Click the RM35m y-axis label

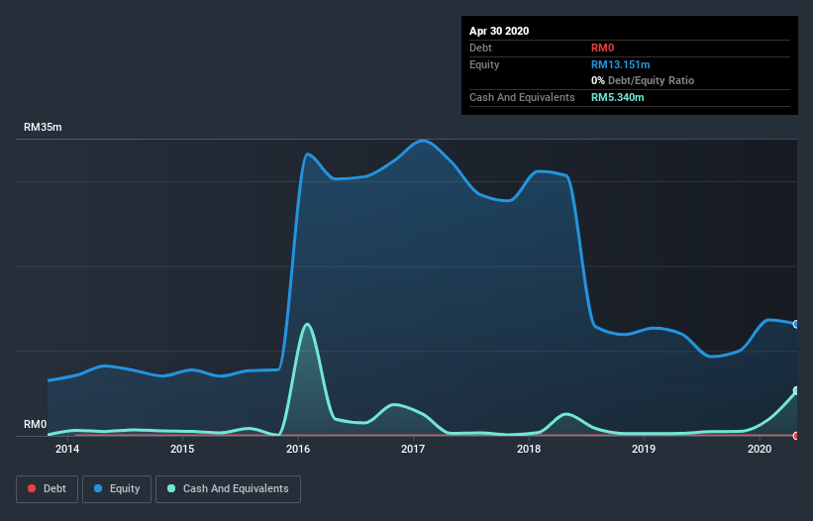pos(43,127)
